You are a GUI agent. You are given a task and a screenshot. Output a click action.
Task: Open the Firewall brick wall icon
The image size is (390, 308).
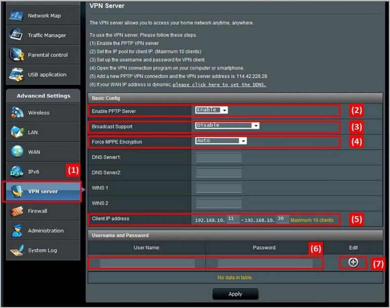pyautogui.click(x=16, y=211)
